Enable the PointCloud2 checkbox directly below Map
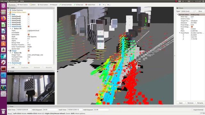The height and width of the screenshot is (115, 205). point(29,16)
